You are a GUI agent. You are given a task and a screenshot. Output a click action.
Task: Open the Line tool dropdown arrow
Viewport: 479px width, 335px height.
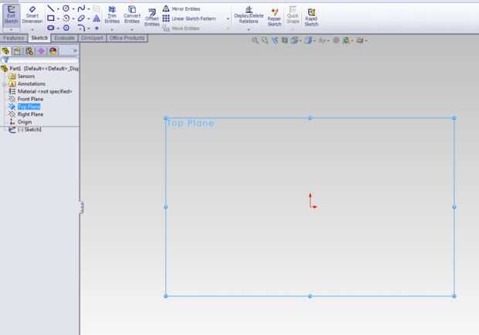[x=58, y=8]
